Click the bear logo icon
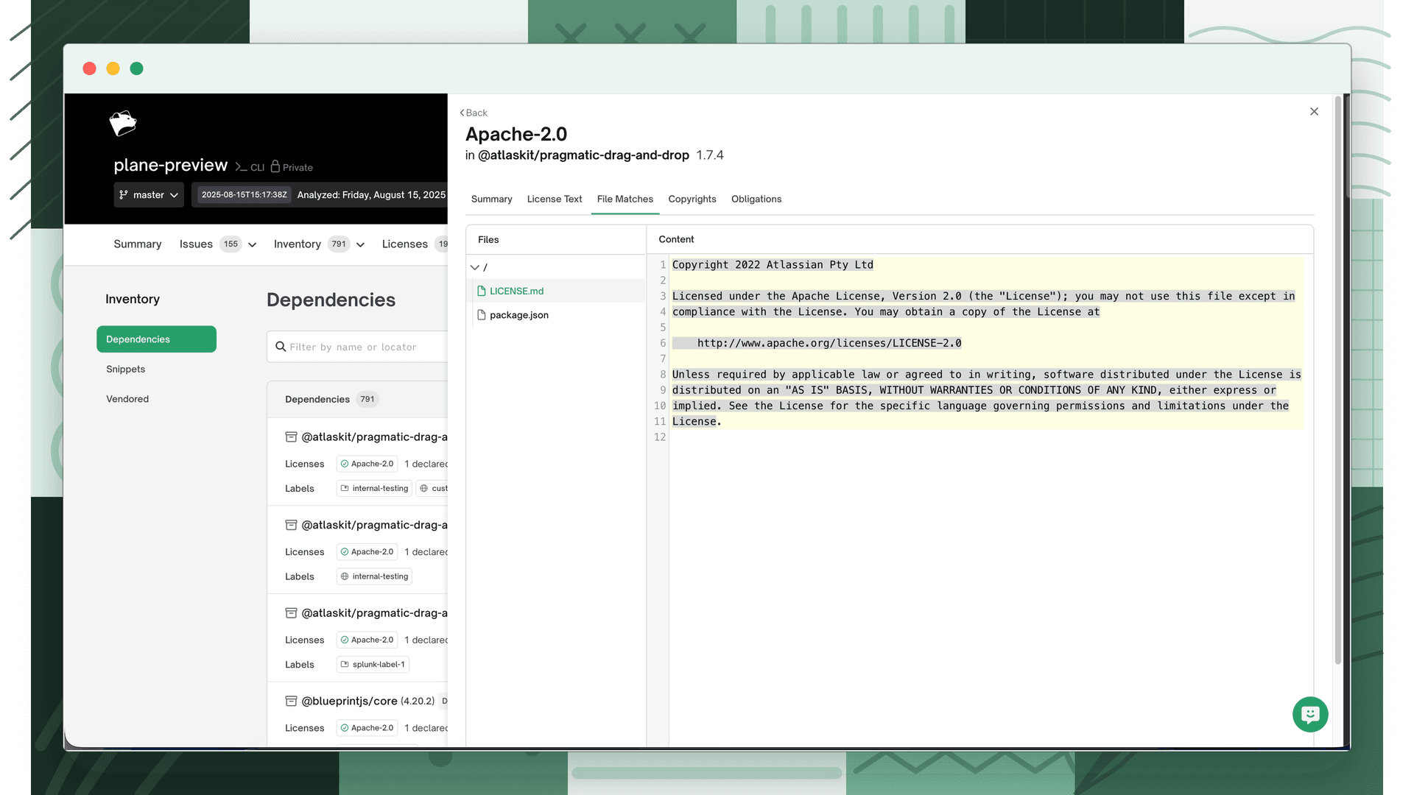The width and height of the screenshot is (1414, 795). coord(123,123)
